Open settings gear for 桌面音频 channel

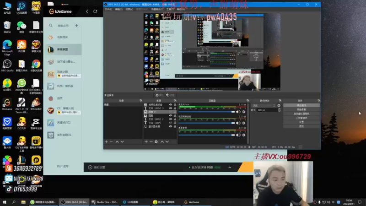[244, 135]
